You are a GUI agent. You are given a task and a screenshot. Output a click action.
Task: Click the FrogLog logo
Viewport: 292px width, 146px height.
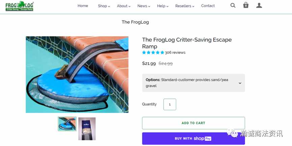[x=19, y=6]
